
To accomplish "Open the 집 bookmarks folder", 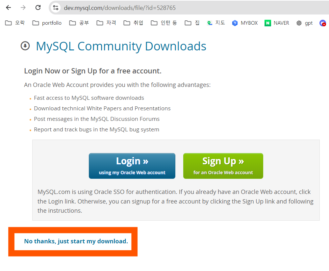I will (192, 23).
